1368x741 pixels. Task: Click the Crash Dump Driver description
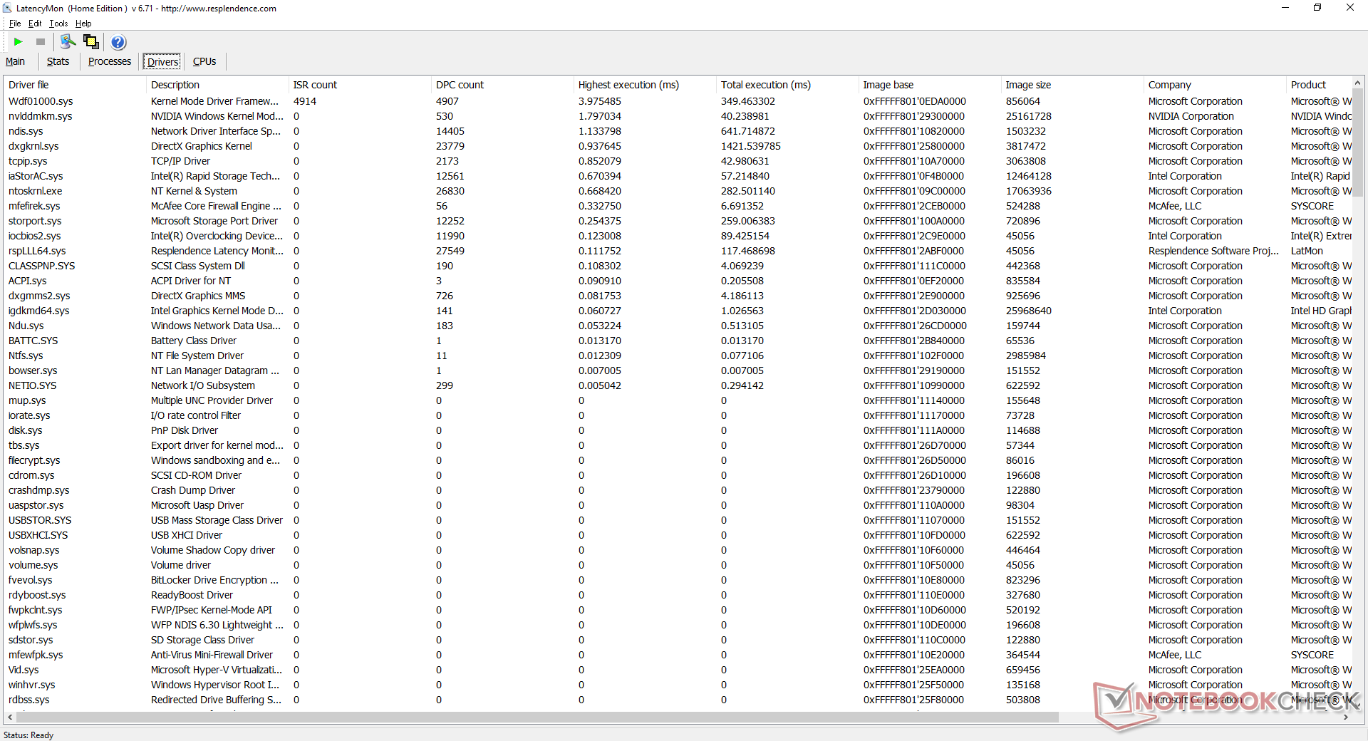(x=192, y=490)
